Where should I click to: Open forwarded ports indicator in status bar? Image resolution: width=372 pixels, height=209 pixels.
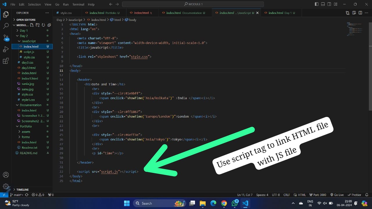51,195
